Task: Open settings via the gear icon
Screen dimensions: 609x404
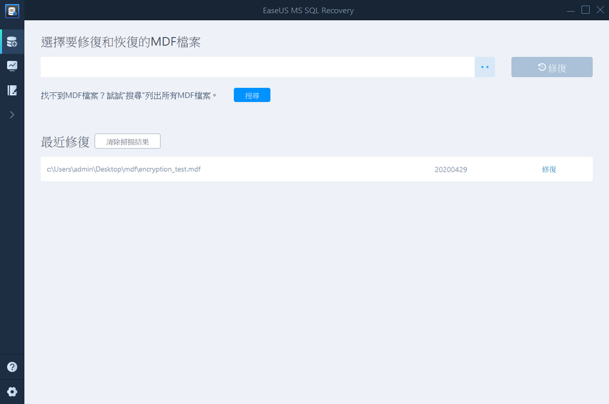Action: (x=12, y=391)
